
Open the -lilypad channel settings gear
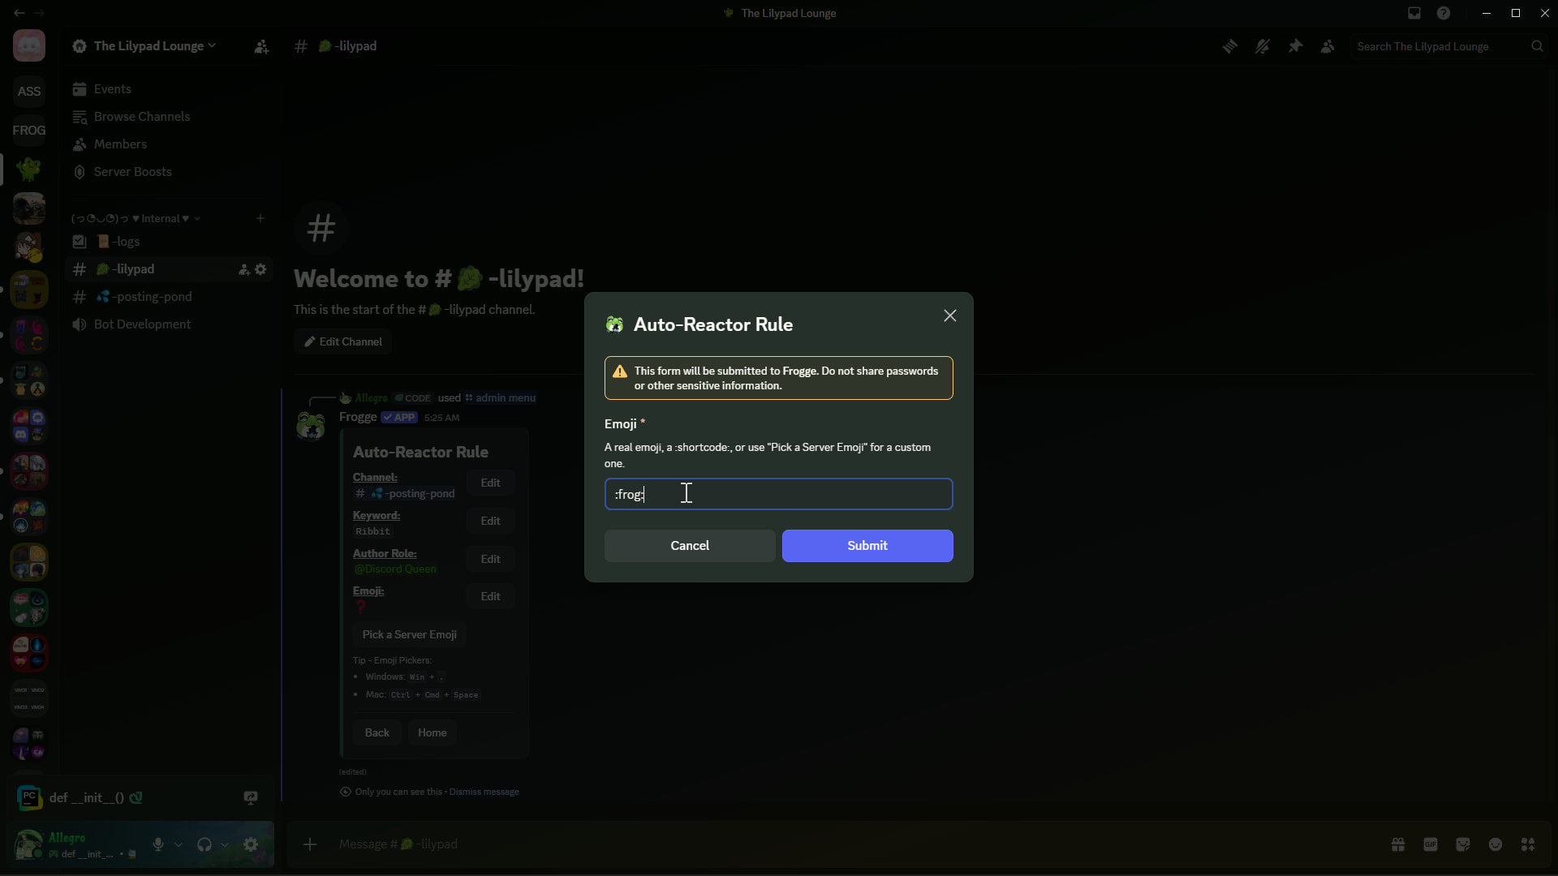[260, 269]
